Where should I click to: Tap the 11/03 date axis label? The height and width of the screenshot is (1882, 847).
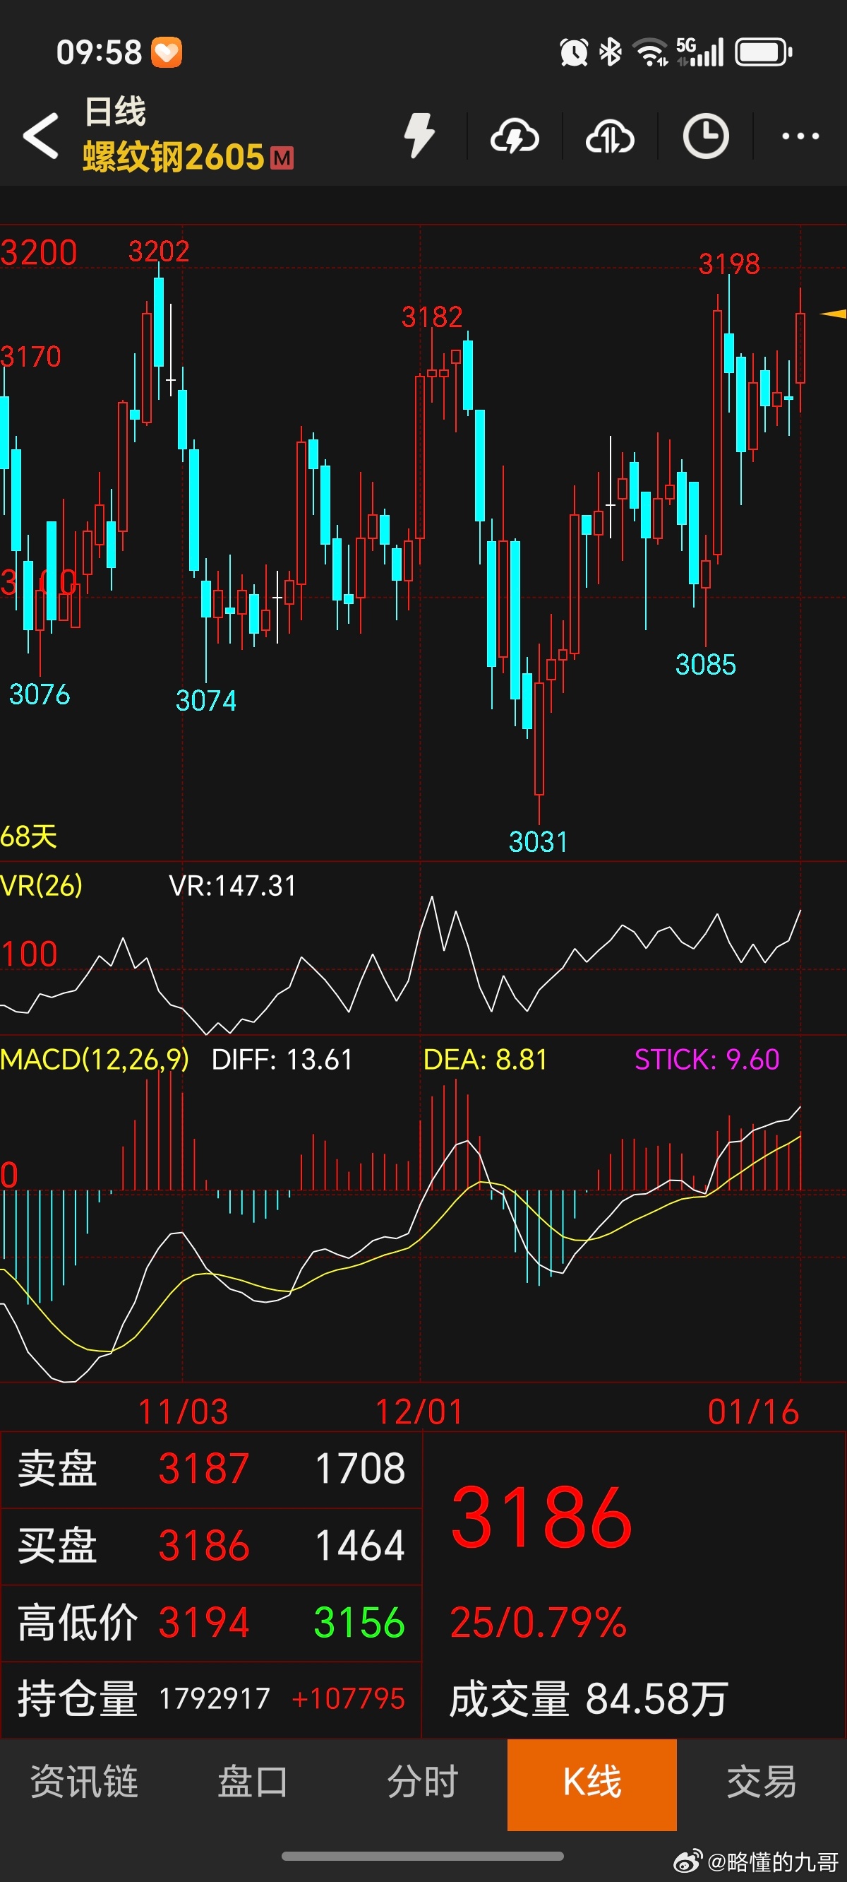(x=184, y=1411)
